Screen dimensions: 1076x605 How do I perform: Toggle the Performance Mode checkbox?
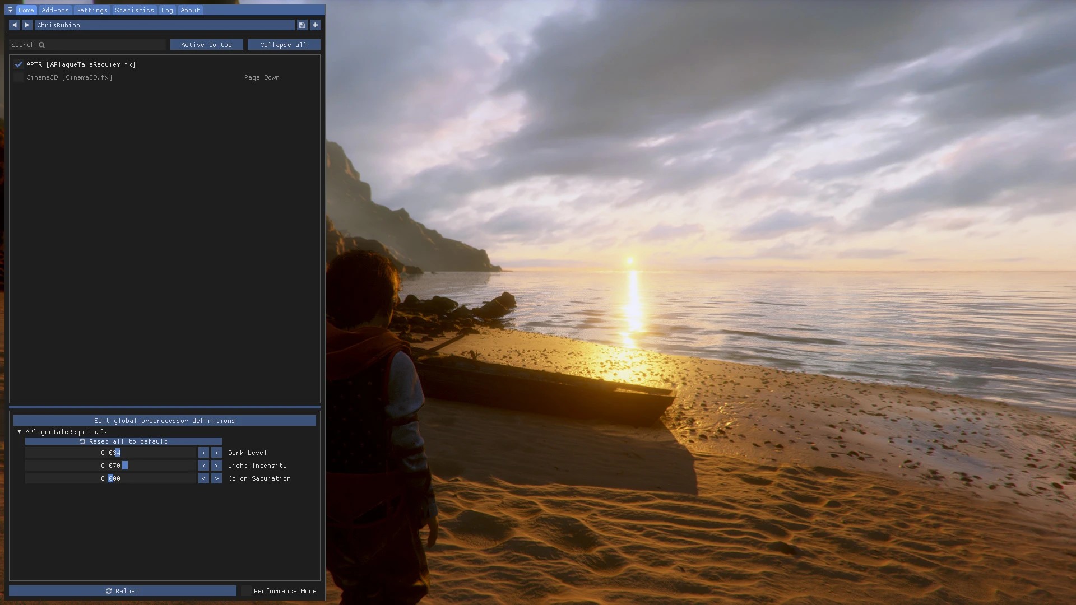tap(246, 591)
